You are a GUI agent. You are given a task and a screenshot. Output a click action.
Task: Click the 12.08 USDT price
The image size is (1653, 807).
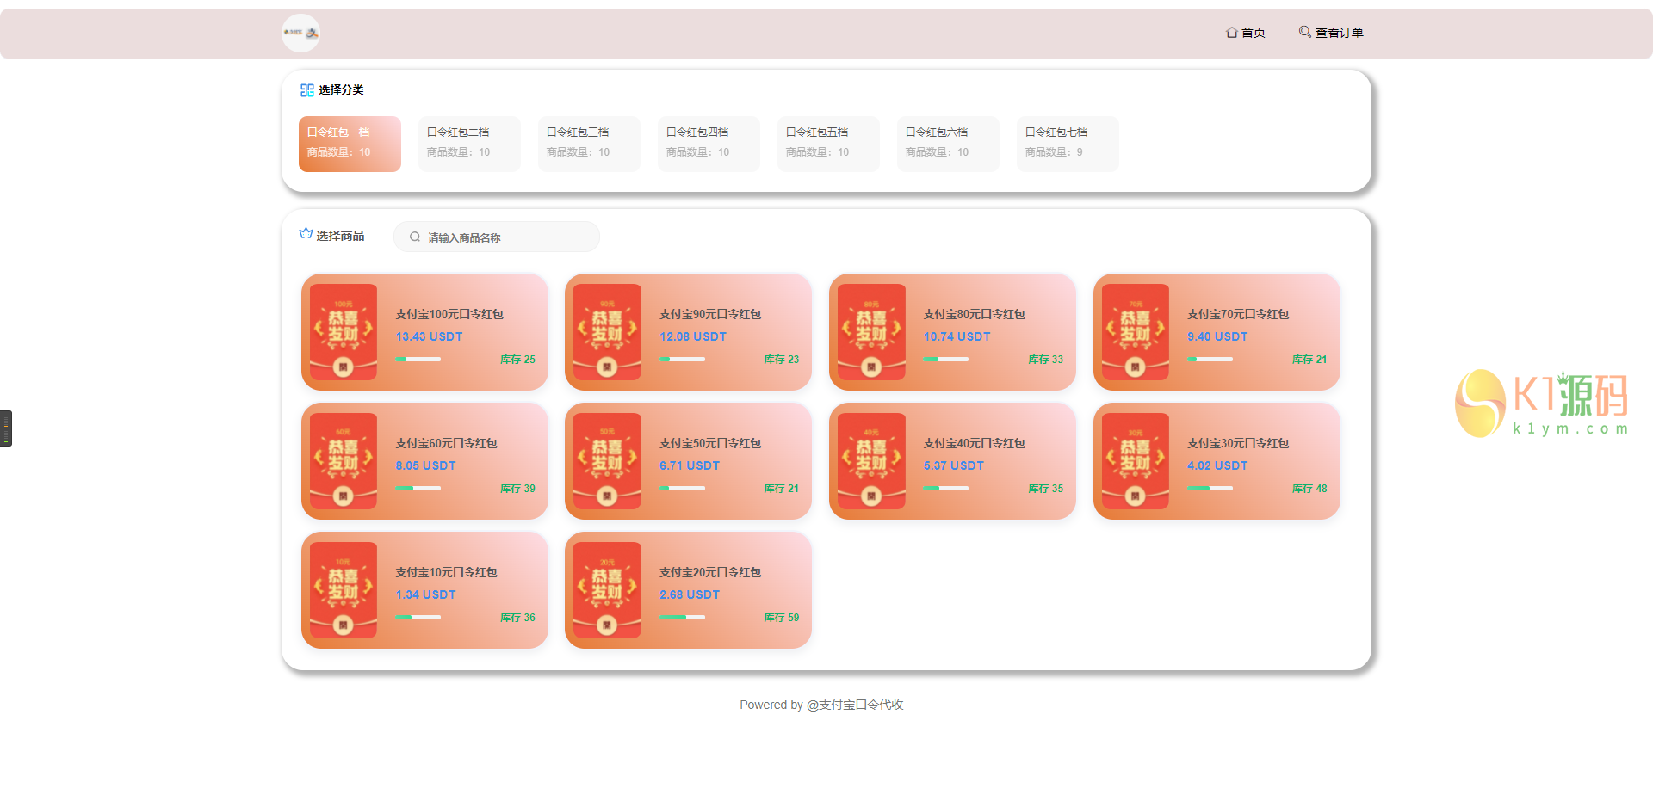(x=693, y=336)
